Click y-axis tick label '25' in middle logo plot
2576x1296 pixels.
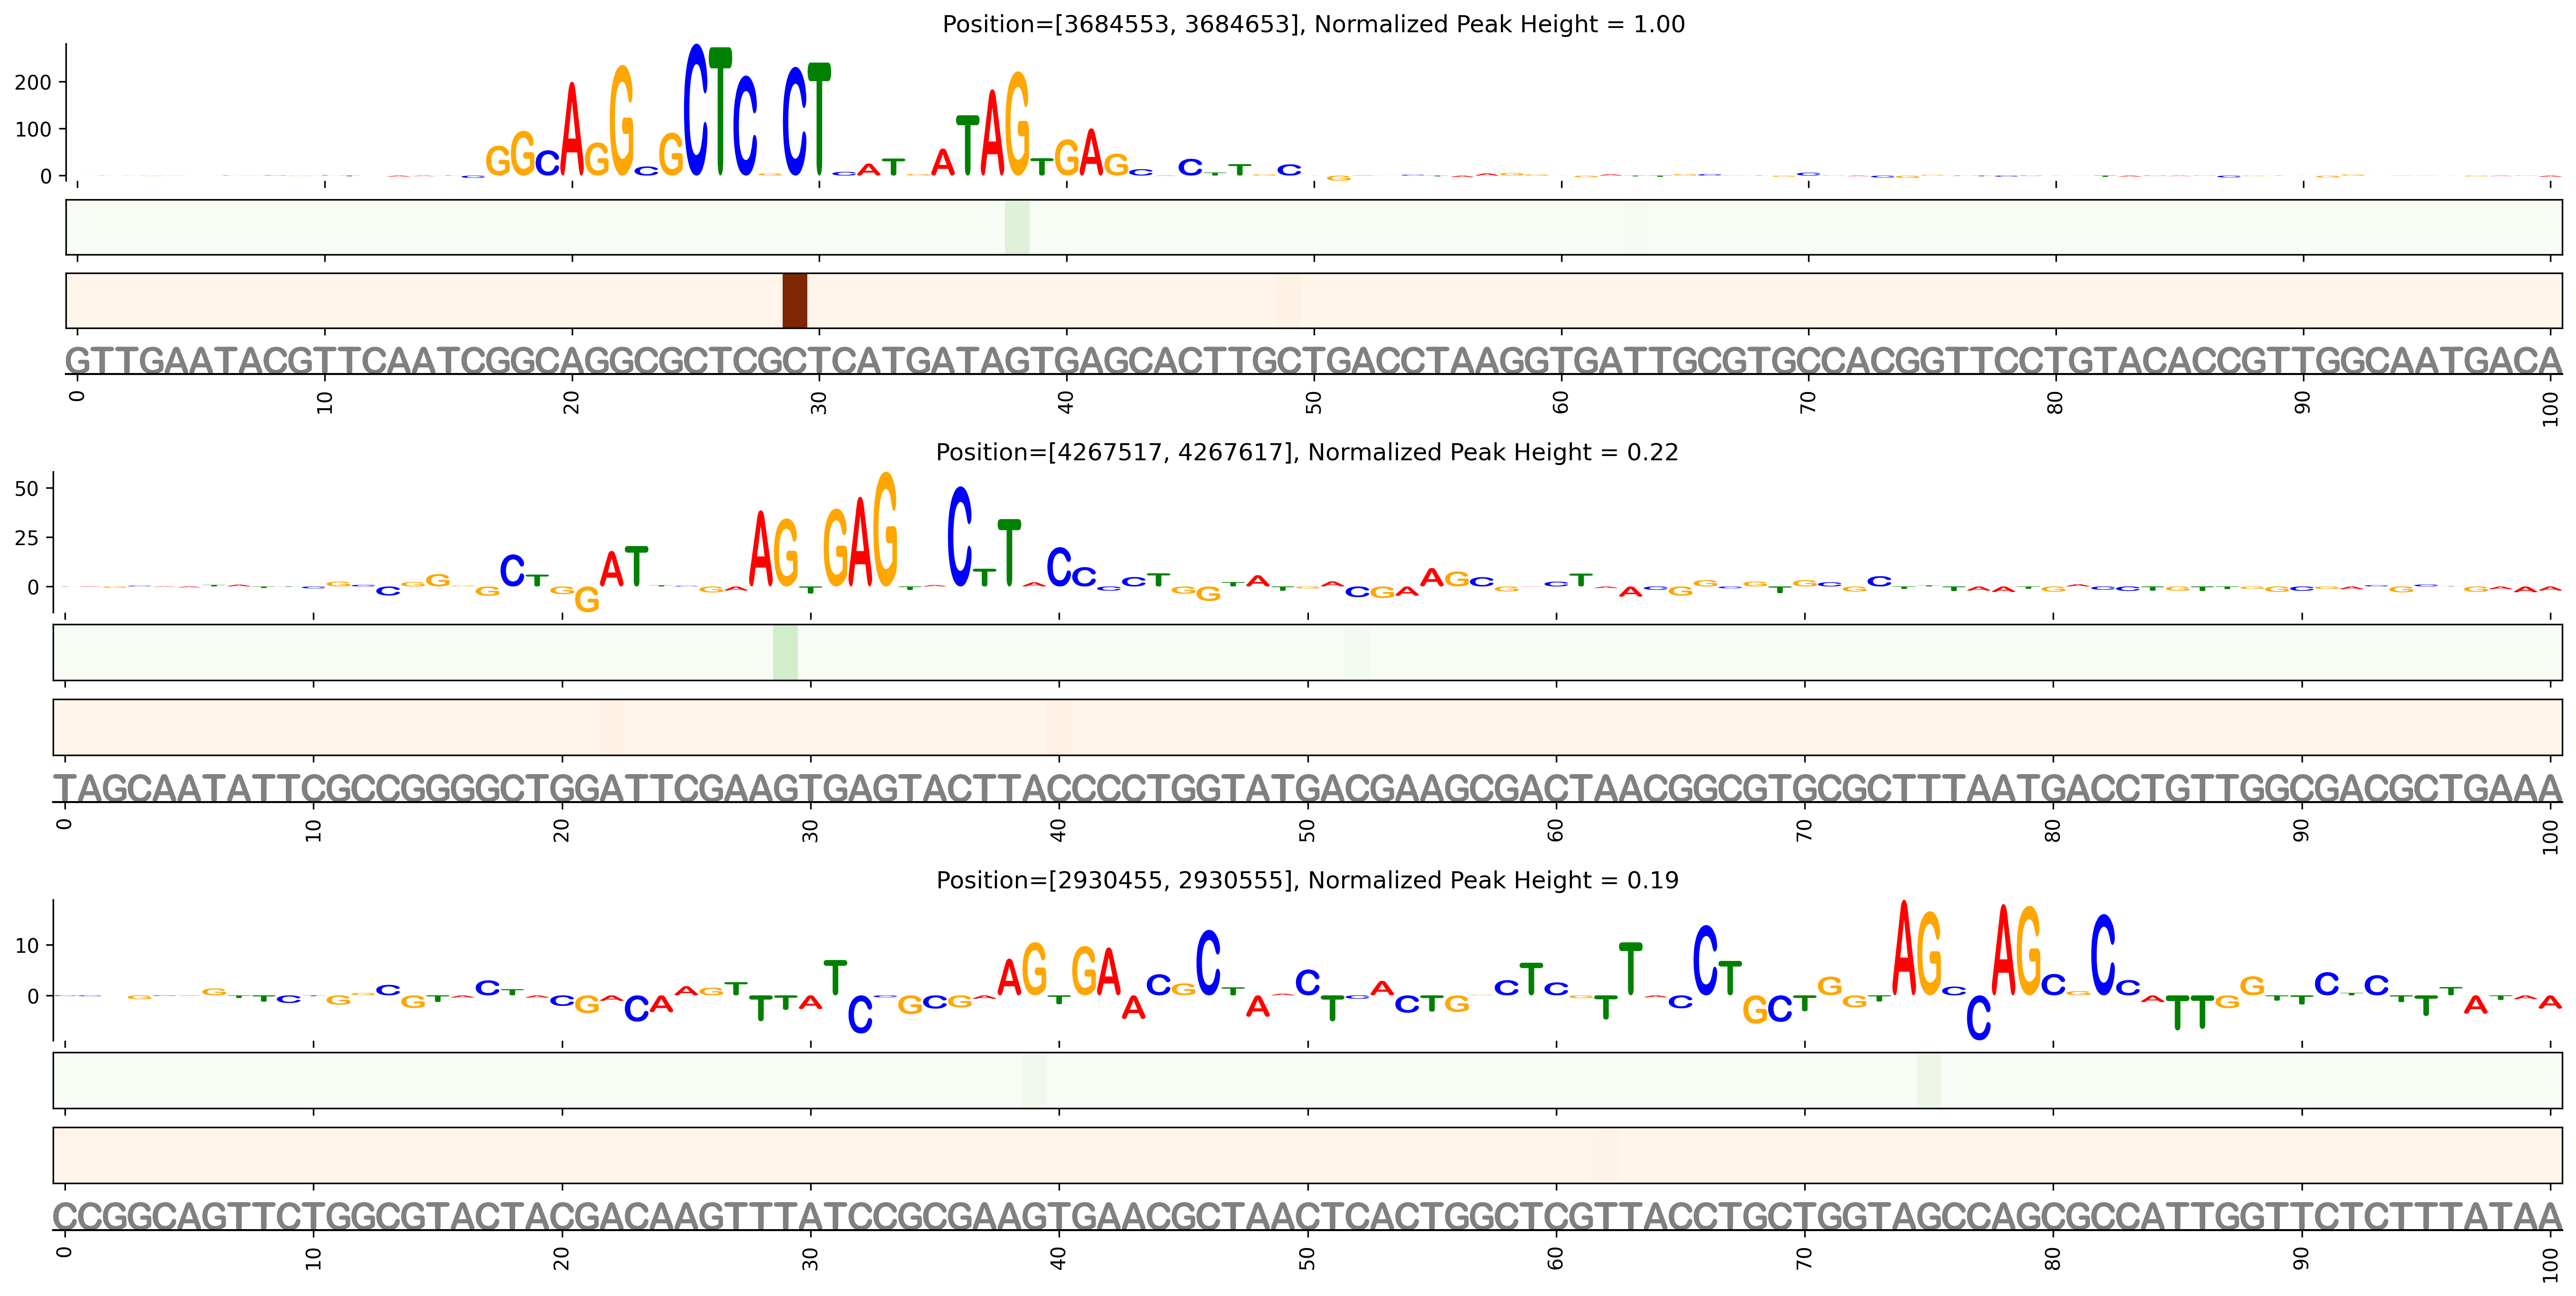pos(27,538)
